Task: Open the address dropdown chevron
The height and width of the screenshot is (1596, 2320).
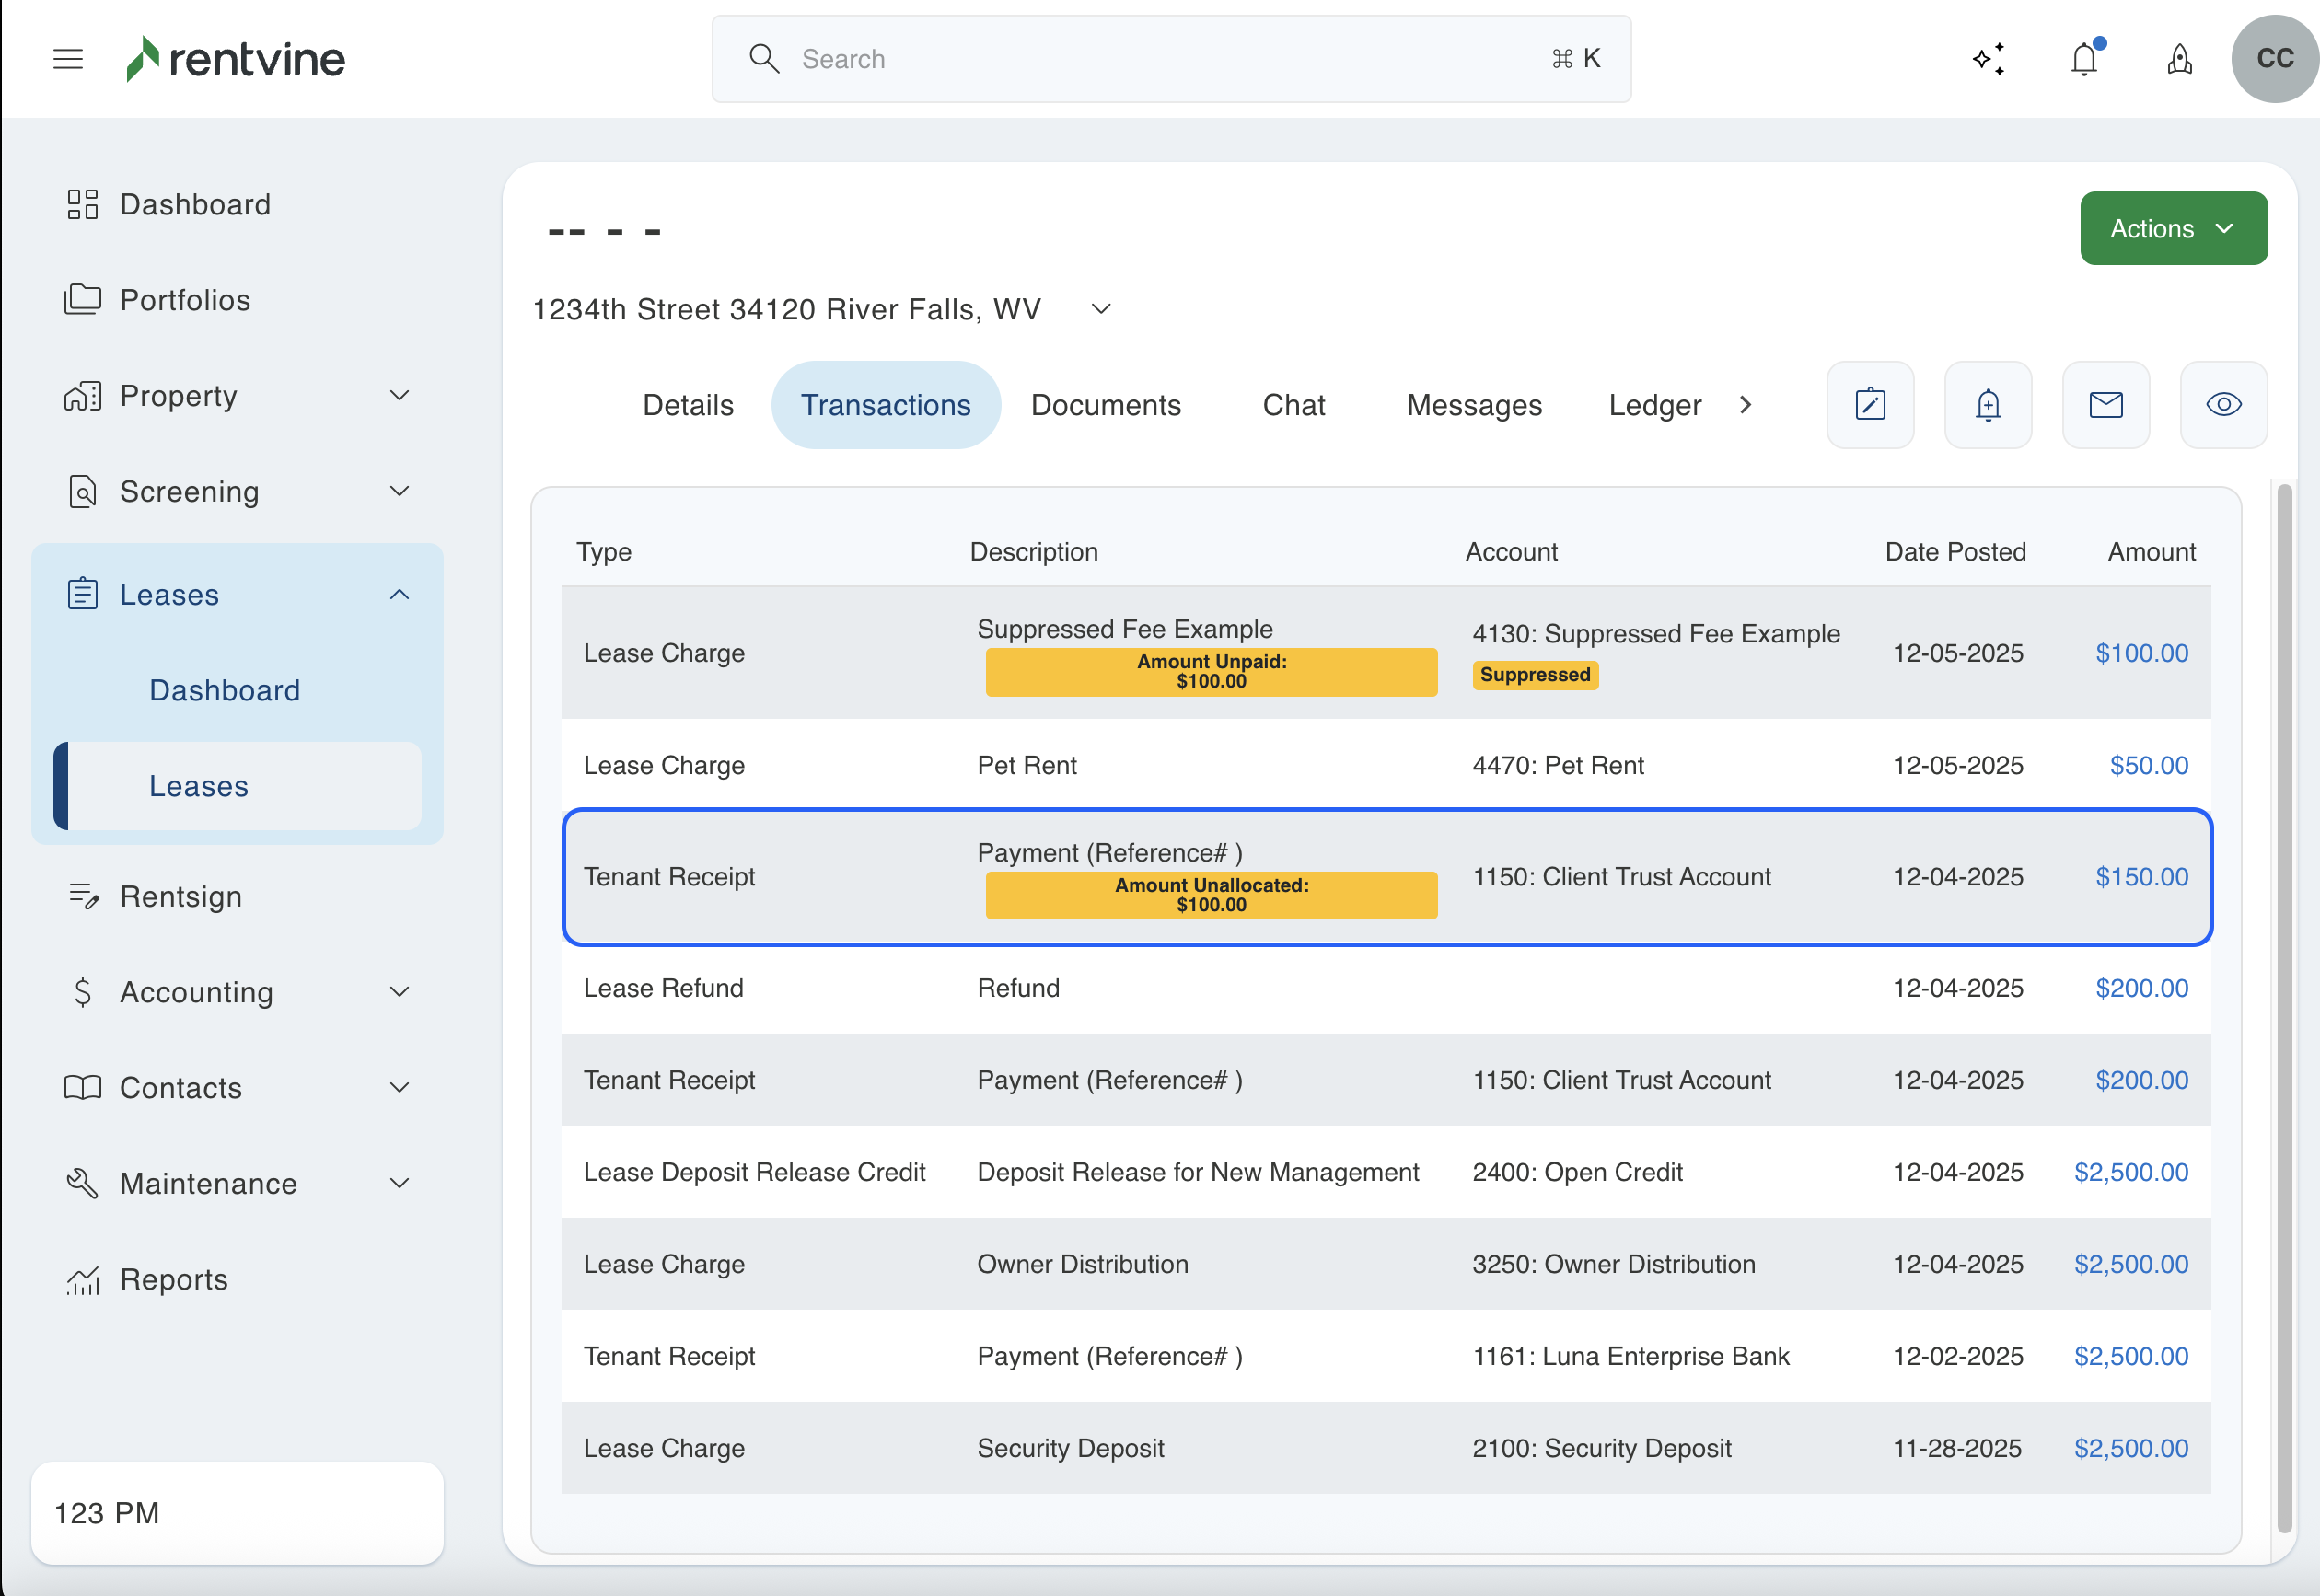Action: (1101, 309)
